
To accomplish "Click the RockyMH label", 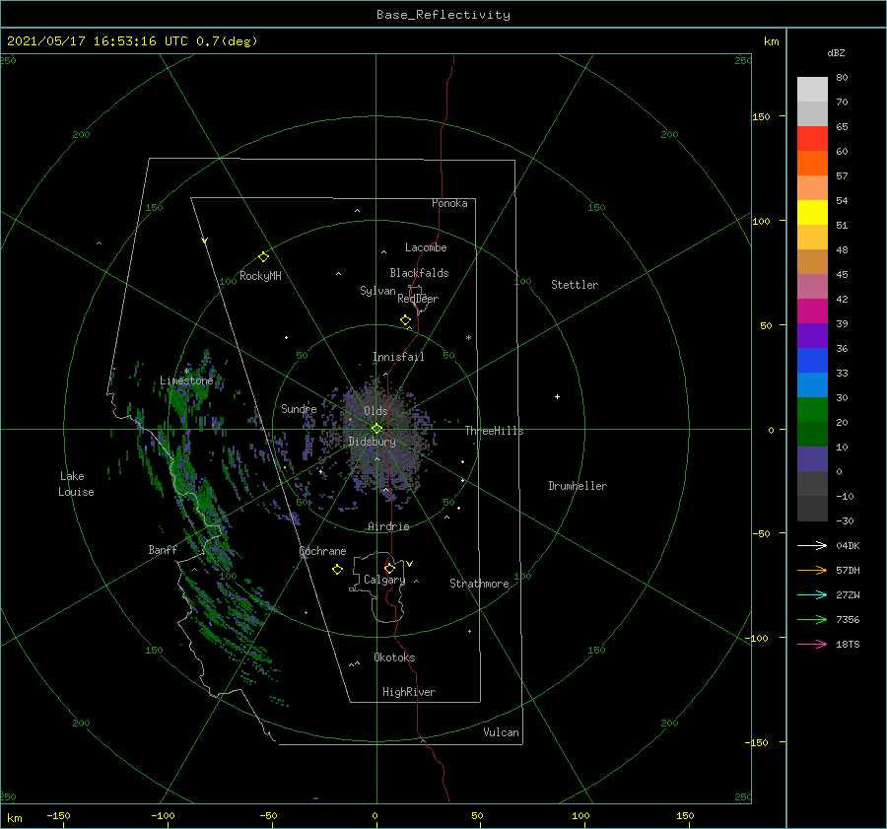I will pyautogui.click(x=260, y=276).
